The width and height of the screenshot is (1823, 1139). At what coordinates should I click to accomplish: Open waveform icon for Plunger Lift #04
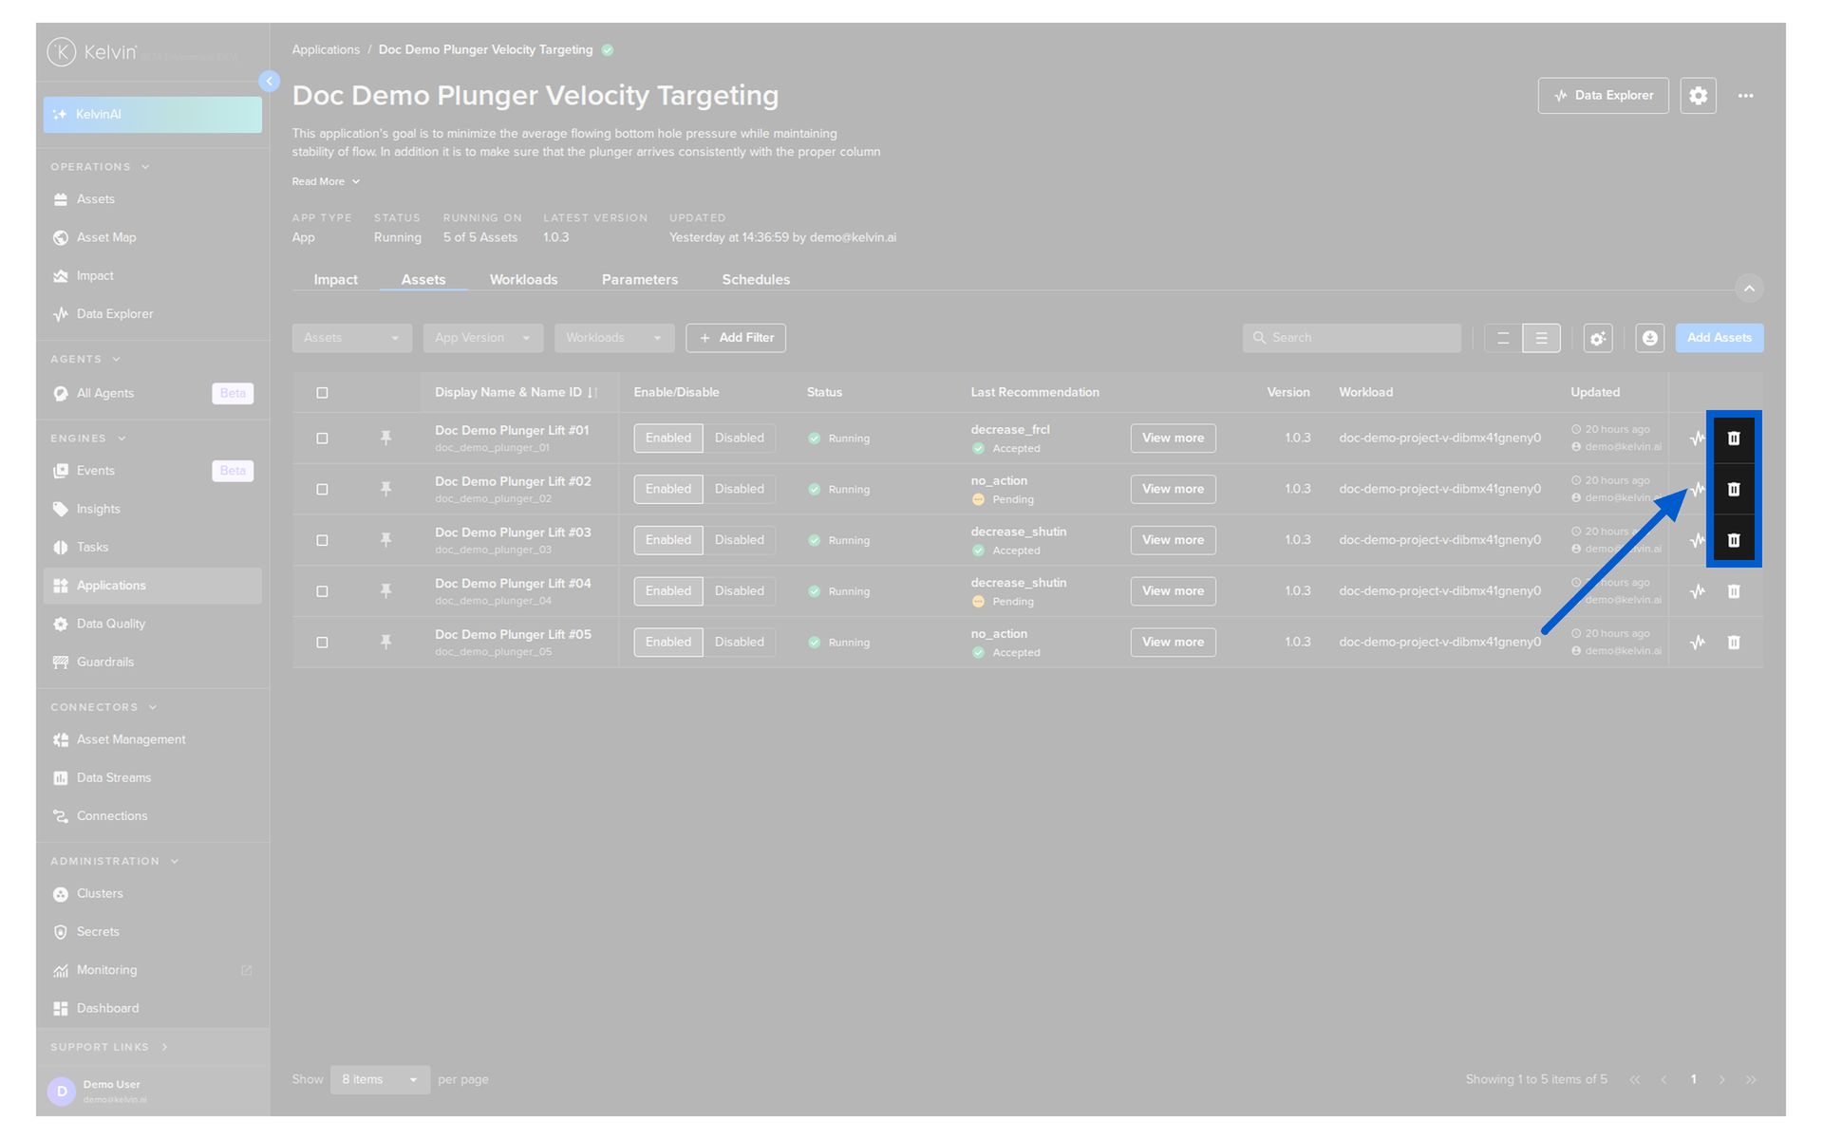tap(1698, 591)
